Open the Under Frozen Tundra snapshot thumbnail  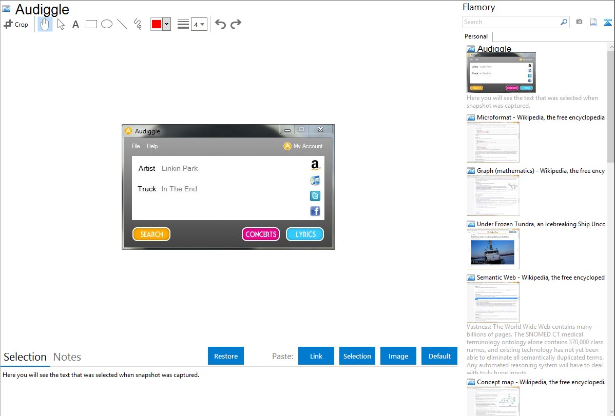pyautogui.click(x=493, y=249)
